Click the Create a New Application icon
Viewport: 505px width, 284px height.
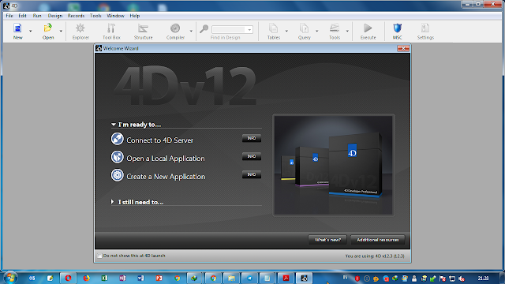(118, 175)
